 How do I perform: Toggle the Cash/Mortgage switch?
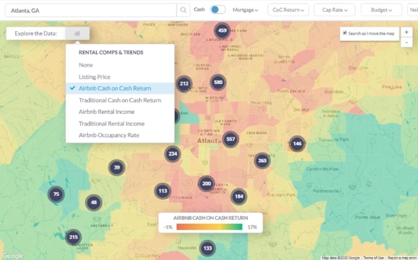pos(218,10)
